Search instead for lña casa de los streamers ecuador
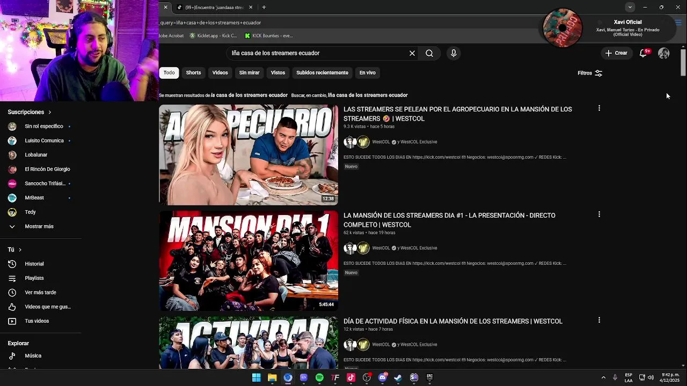This screenshot has width=687, height=386. pos(368,95)
